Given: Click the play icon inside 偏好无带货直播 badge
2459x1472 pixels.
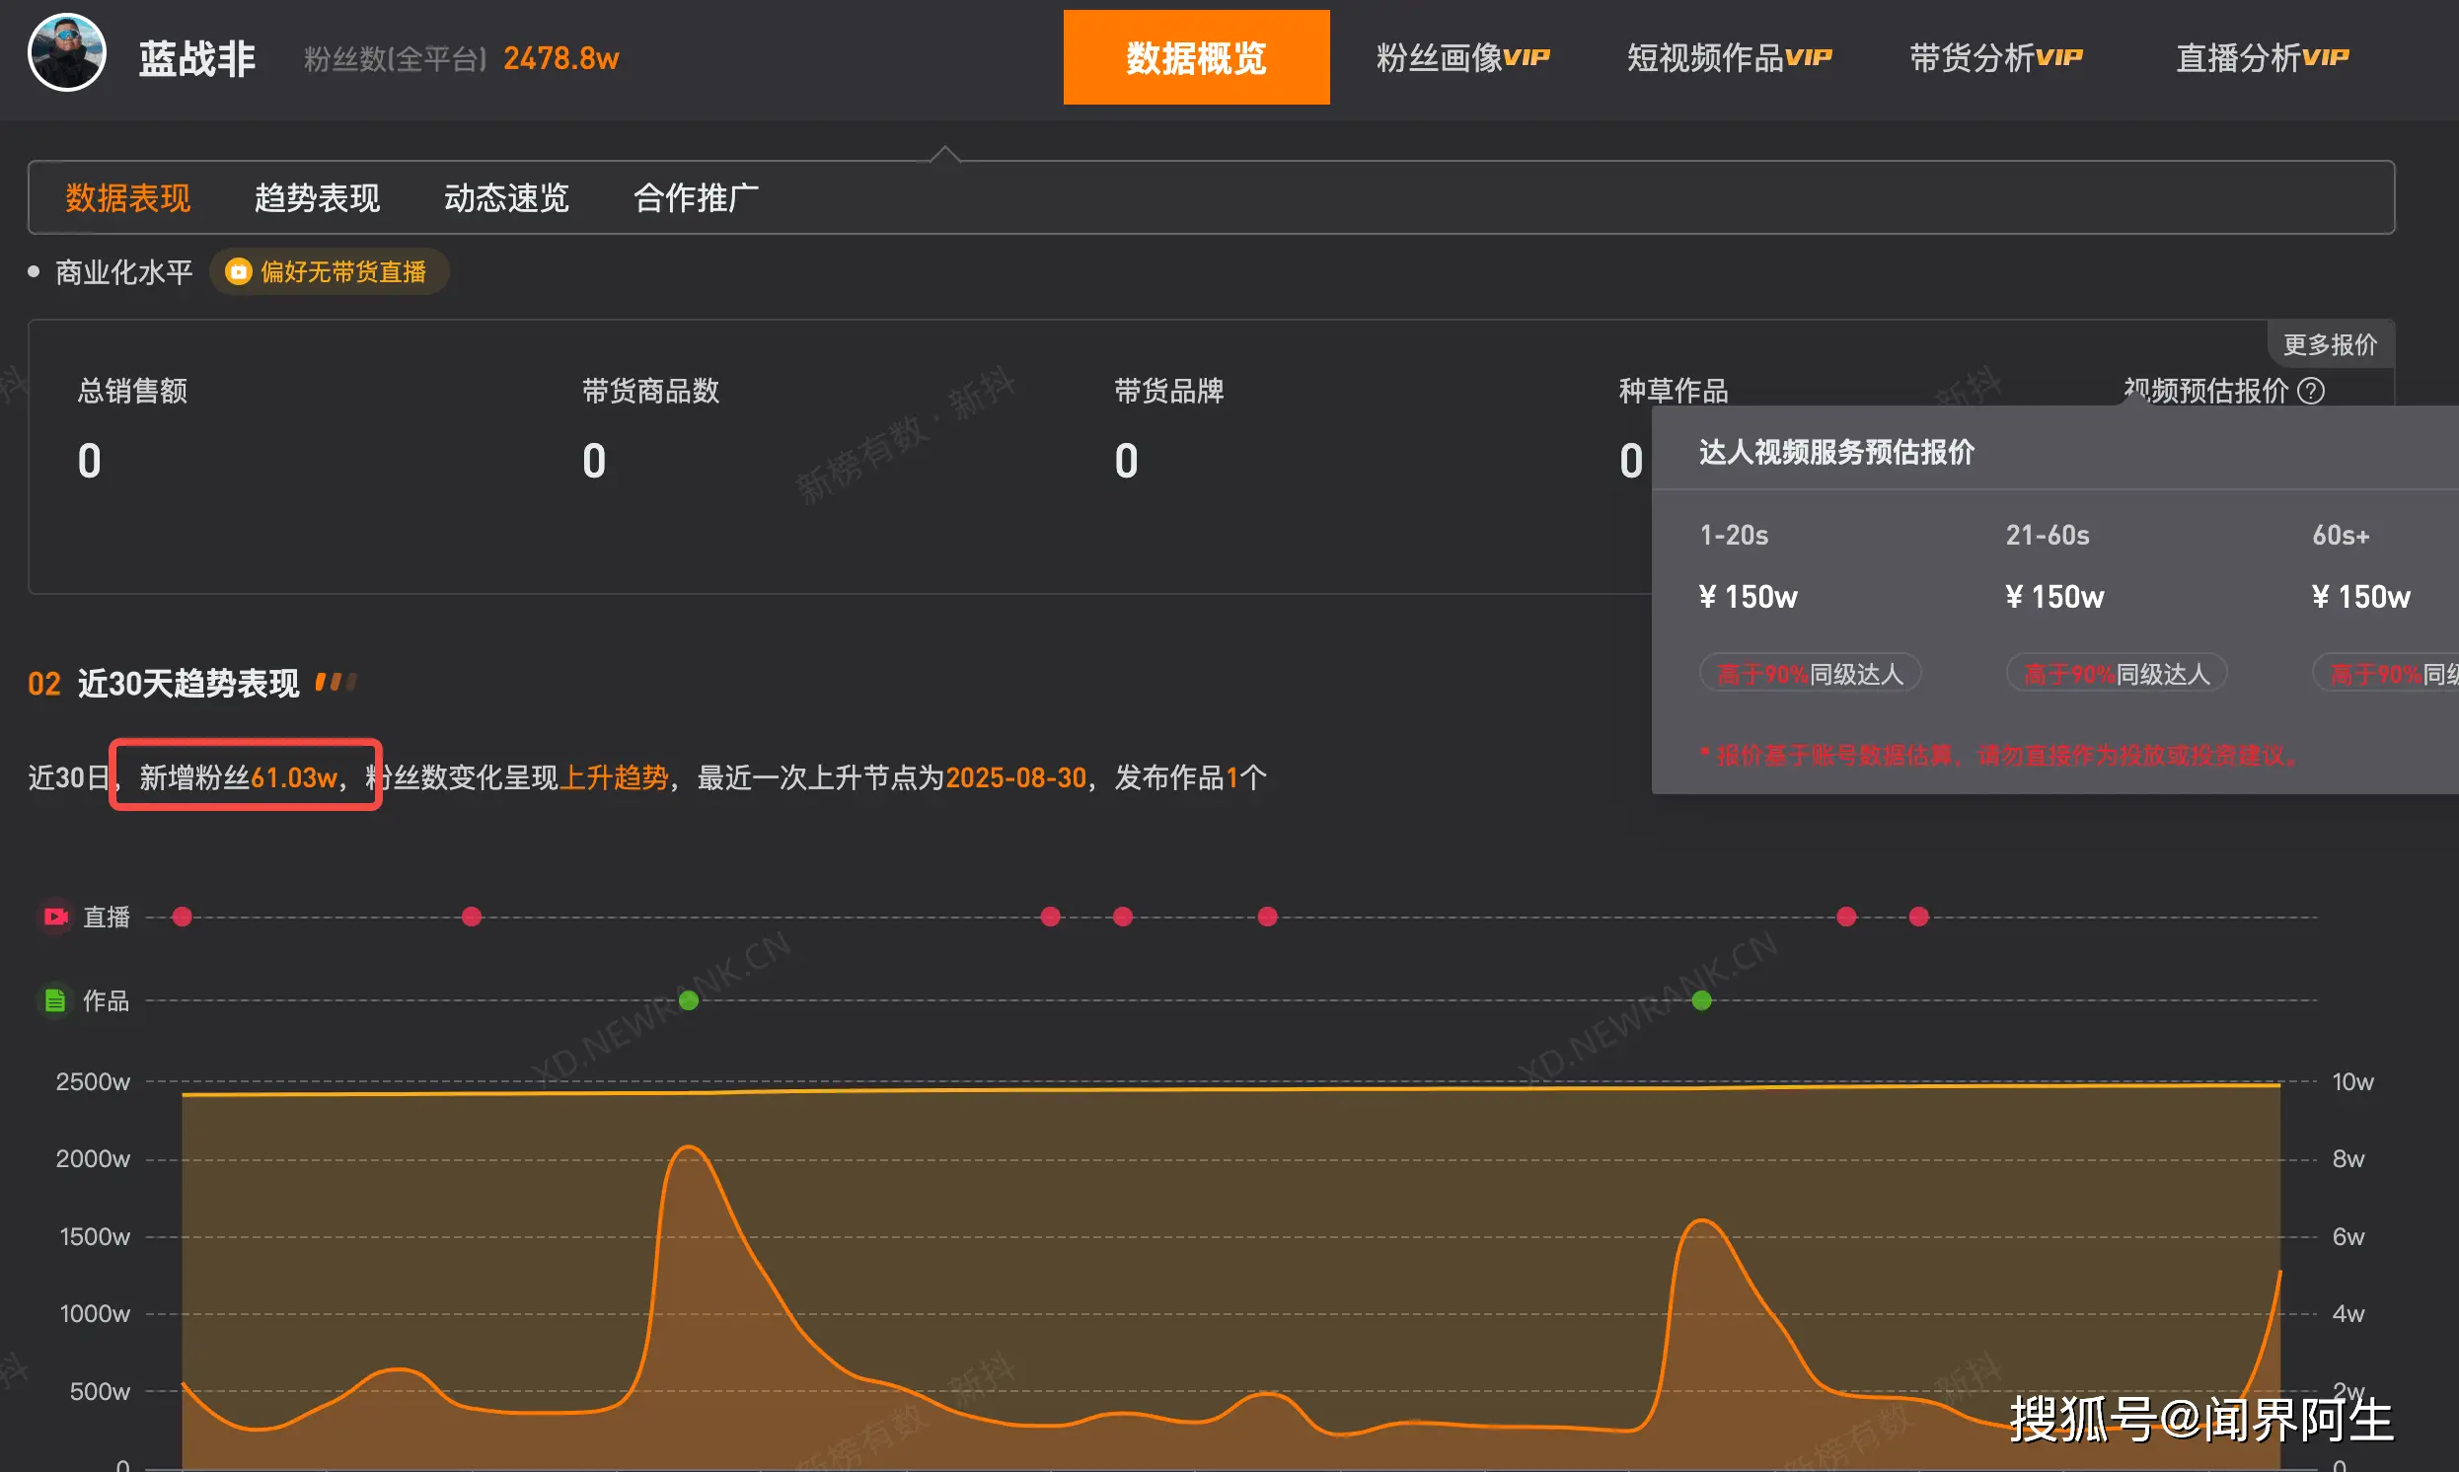Looking at the screenshot, I should coord(238,270).
